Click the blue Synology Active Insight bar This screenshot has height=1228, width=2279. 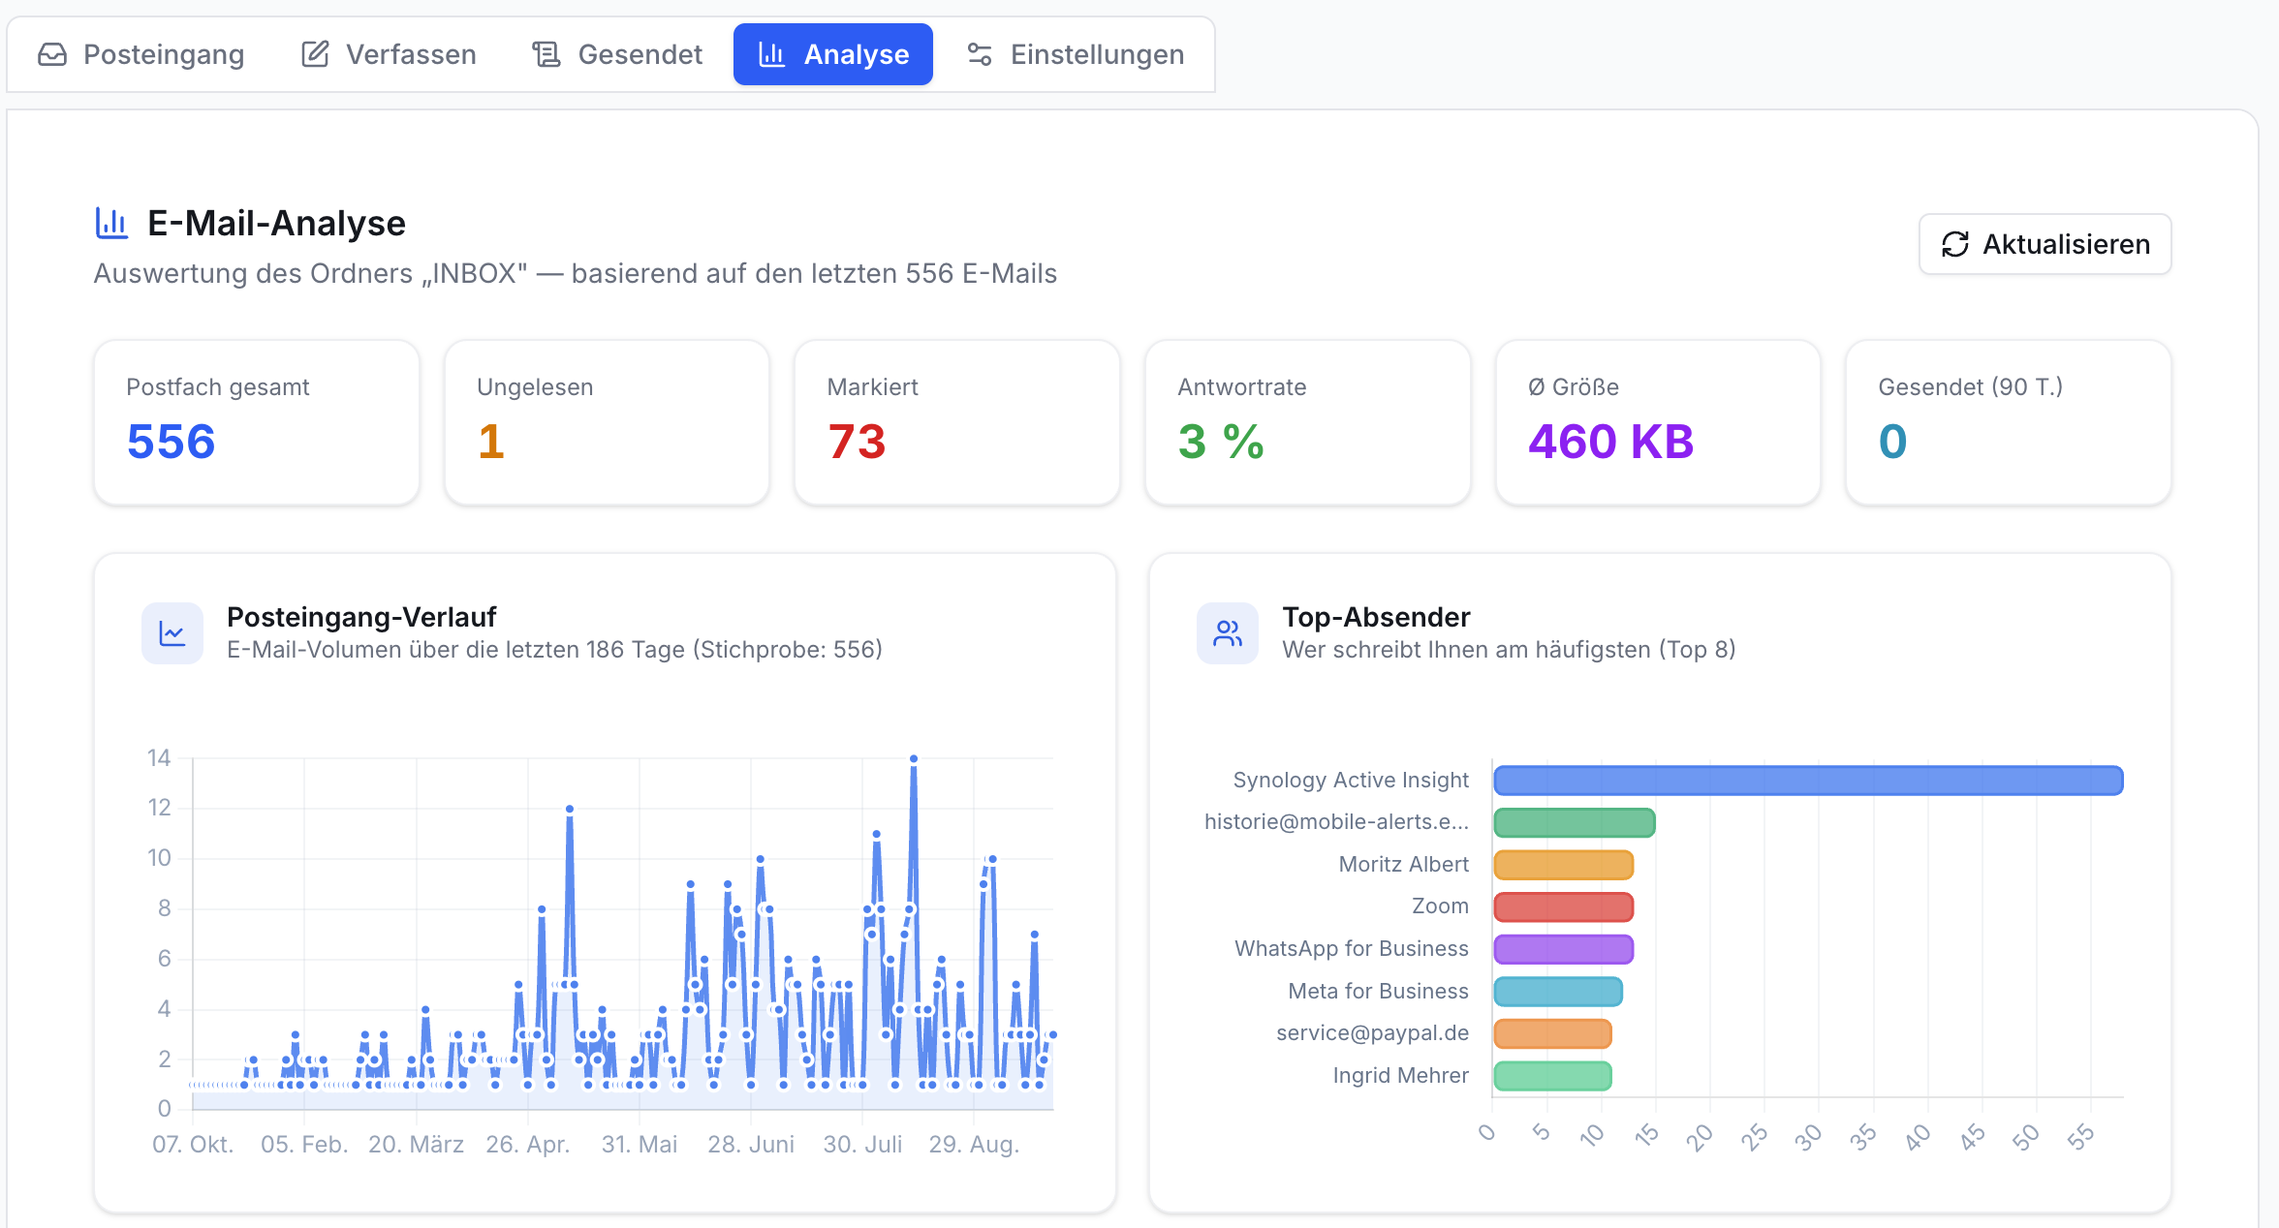[x=1808, y=781]
